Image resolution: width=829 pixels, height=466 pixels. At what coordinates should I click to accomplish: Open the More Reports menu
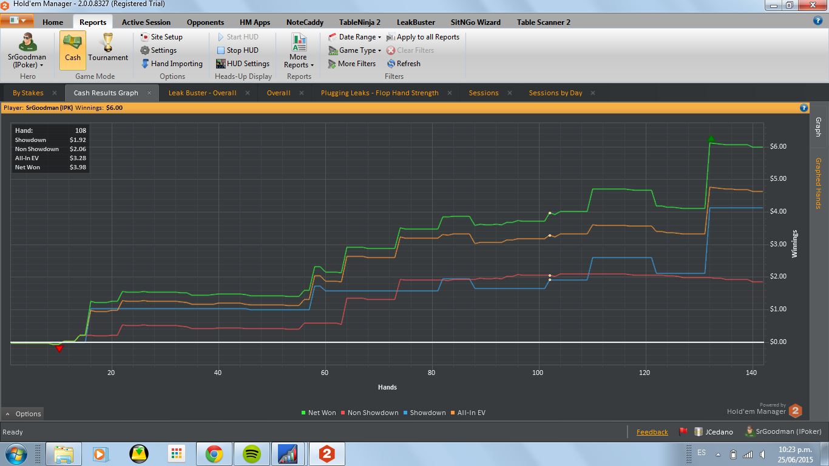coord(298,51)
